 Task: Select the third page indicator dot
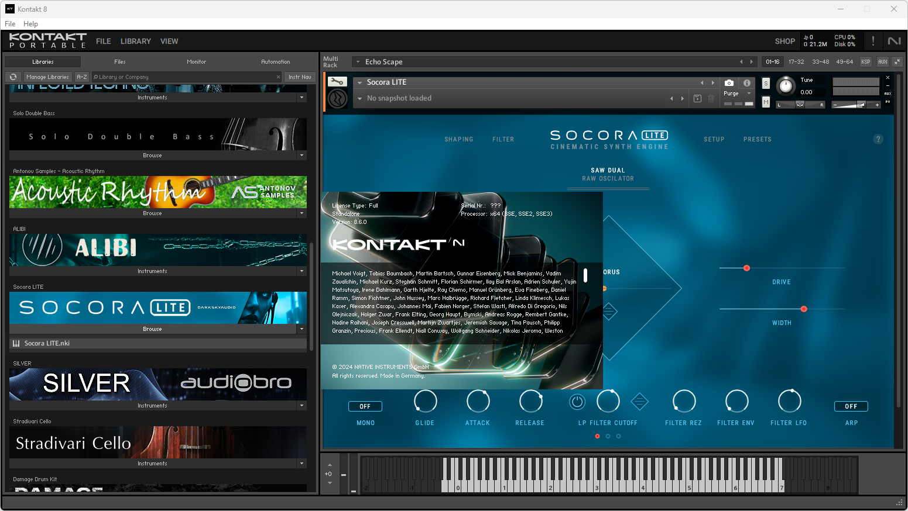click(618, 436)
